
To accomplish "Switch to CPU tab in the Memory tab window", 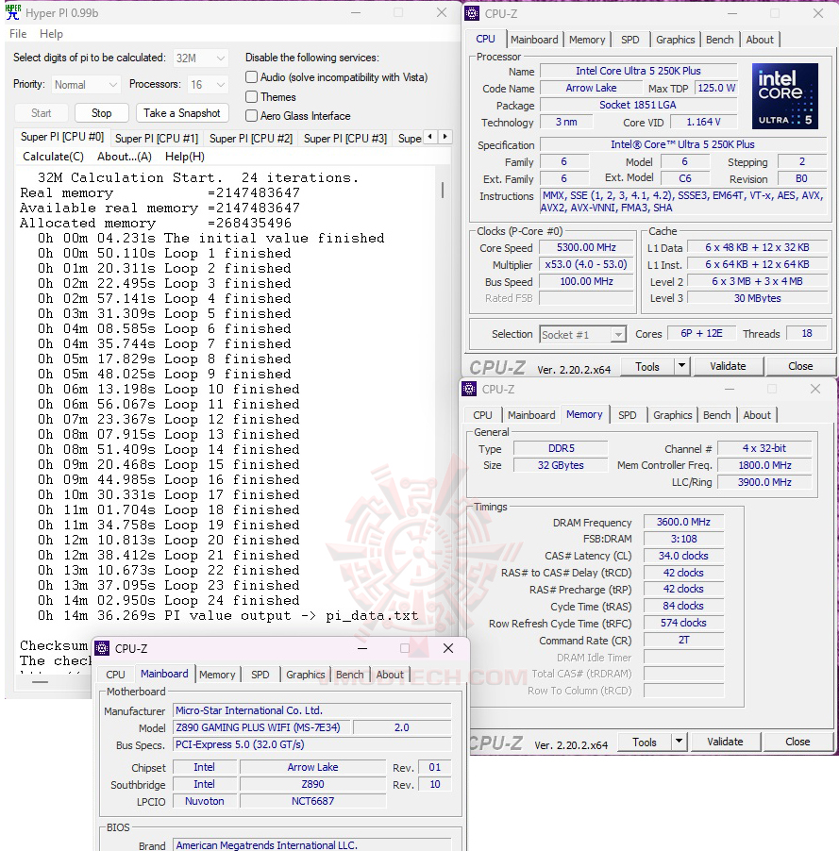I will [x=482, y=415].
